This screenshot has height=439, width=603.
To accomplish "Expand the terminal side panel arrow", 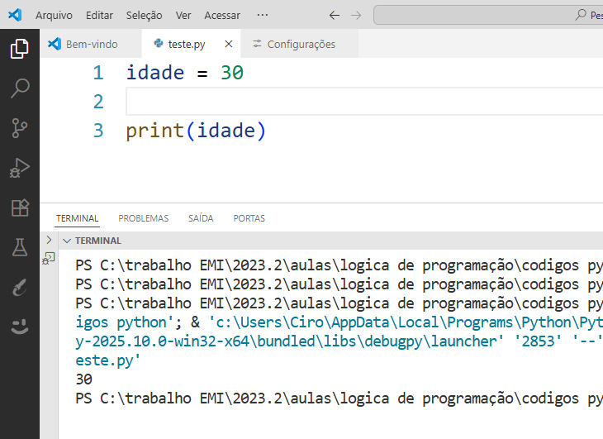I will pyautogui.click(x=48, y=241).
